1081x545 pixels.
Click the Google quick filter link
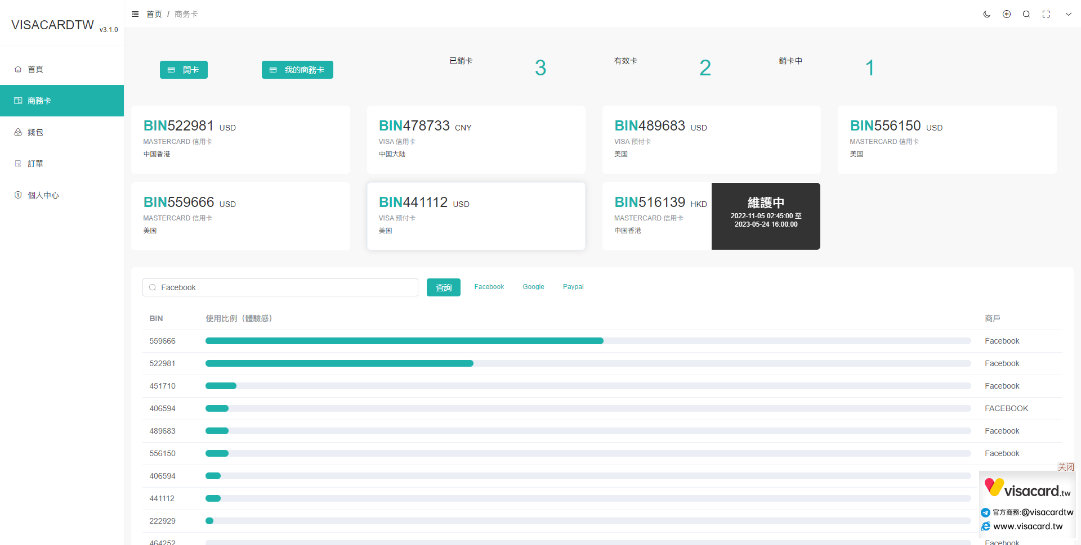click(533, 287)
